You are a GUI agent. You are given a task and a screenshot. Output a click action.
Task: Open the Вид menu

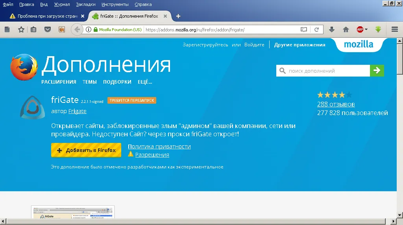[x=44, y=4]
